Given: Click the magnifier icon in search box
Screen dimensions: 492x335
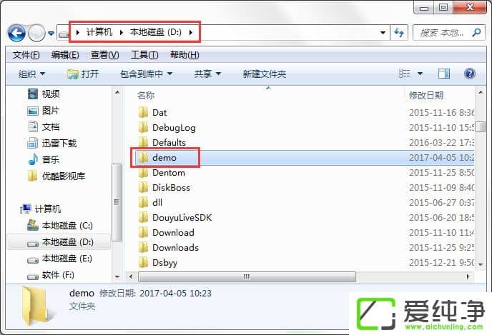Looking at the screenshot, I should (x=476, y=32).
